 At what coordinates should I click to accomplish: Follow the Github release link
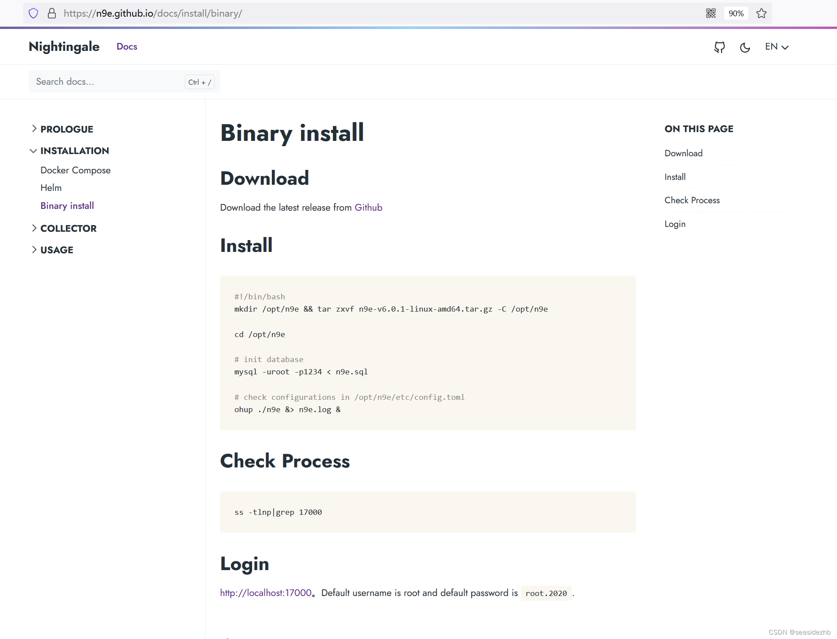coord(368,208)
